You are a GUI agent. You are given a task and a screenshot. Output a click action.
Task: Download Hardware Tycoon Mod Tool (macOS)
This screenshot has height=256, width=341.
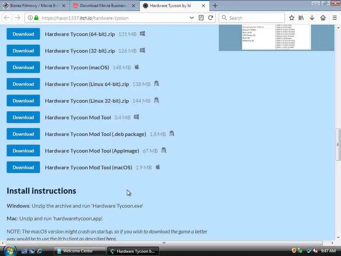pos(23,167)
